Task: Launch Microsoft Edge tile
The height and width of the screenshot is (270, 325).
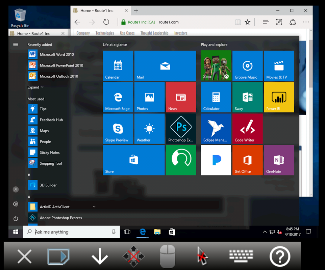Action: click(118, 97)
